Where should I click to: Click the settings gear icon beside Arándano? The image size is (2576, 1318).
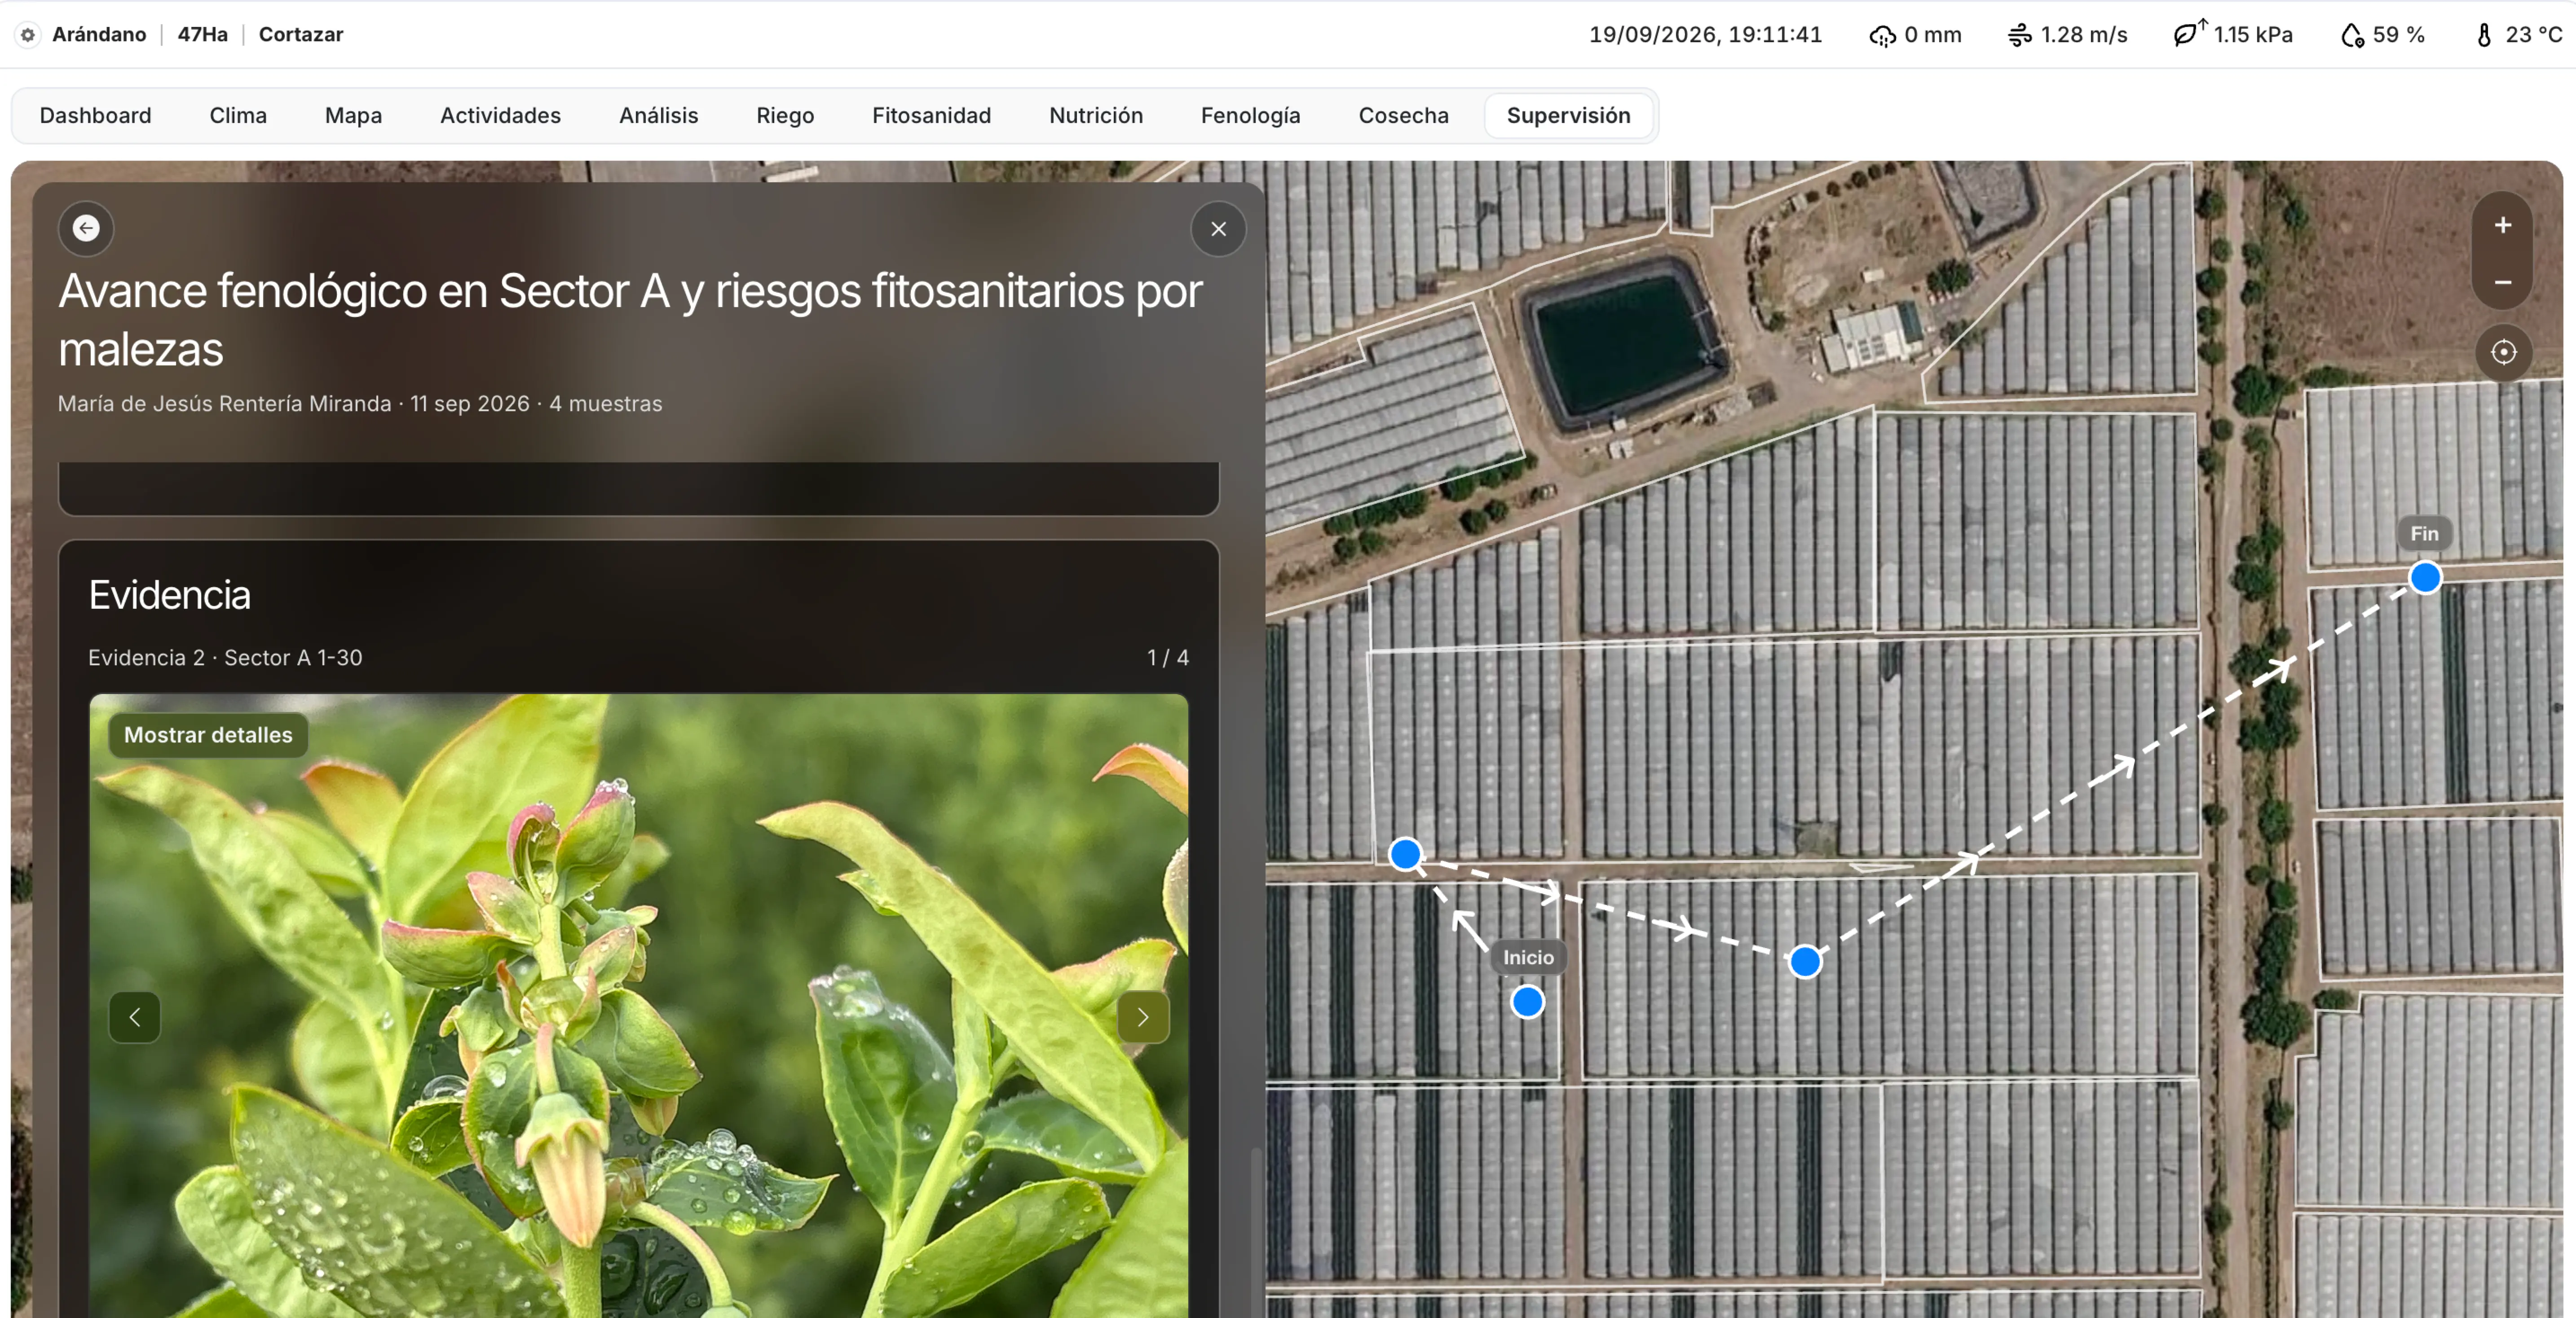[28, 35]
